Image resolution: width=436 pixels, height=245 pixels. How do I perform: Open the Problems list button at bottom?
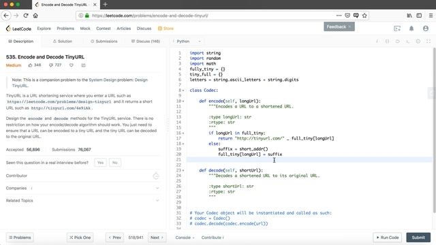(x=20, y=238)
